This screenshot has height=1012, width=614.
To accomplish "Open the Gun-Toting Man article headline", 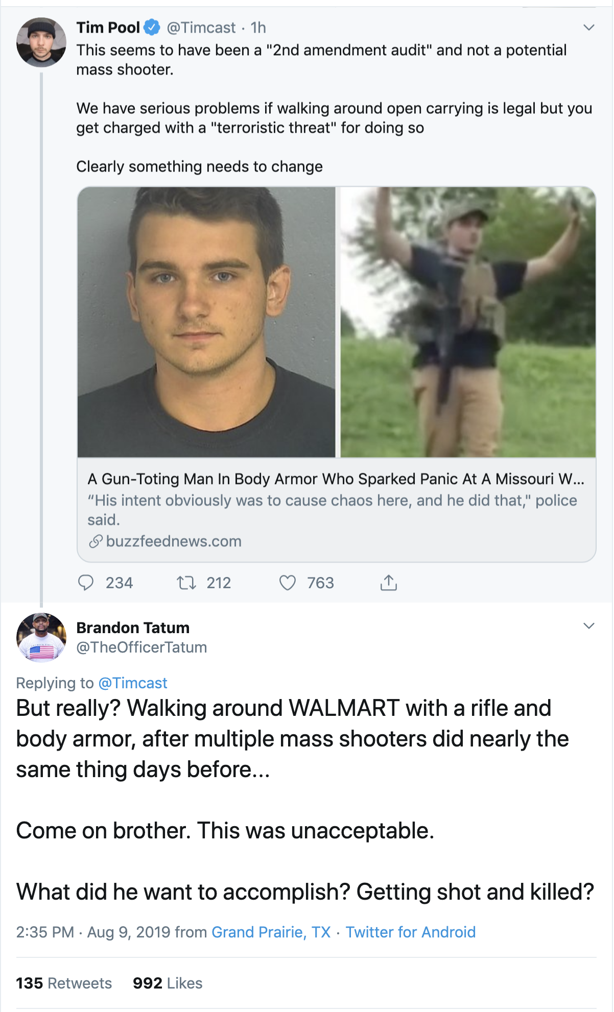I will coord(336,479).
